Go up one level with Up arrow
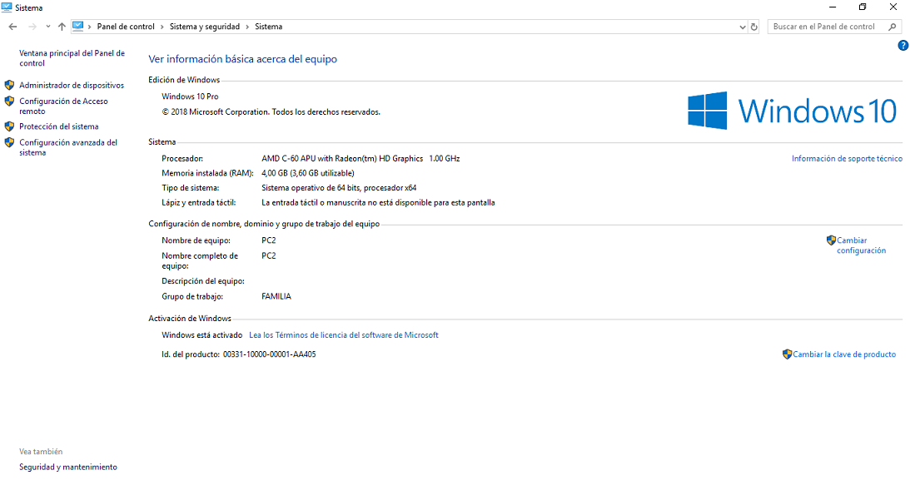 pos(62,27)
